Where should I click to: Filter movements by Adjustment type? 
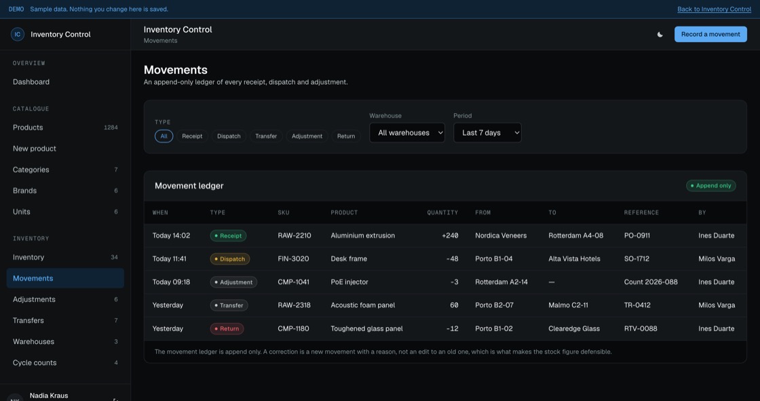(x=307, y=136)
